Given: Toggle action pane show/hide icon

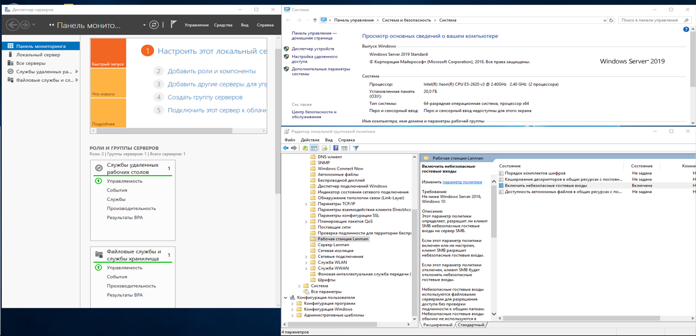Looking at the screenshot, I should point(344,148).
